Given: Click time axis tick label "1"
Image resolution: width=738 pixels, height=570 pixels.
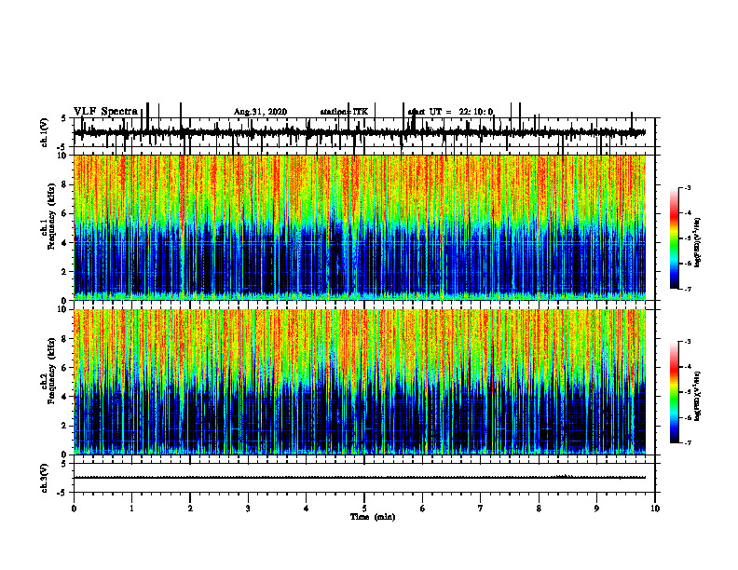Looking at the screenshot, I should [x=131, y=509].
